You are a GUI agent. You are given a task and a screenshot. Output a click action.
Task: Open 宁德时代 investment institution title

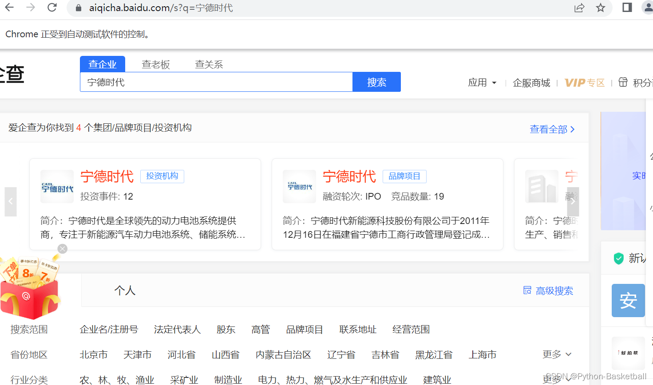tap(107, 177)
